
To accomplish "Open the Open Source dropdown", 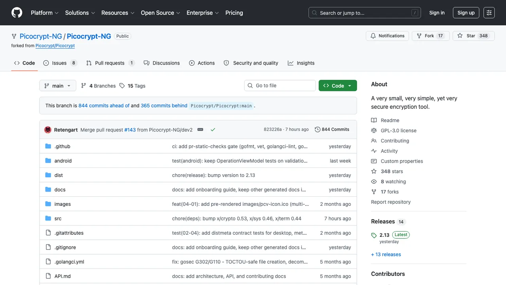I will click(160, 13).
